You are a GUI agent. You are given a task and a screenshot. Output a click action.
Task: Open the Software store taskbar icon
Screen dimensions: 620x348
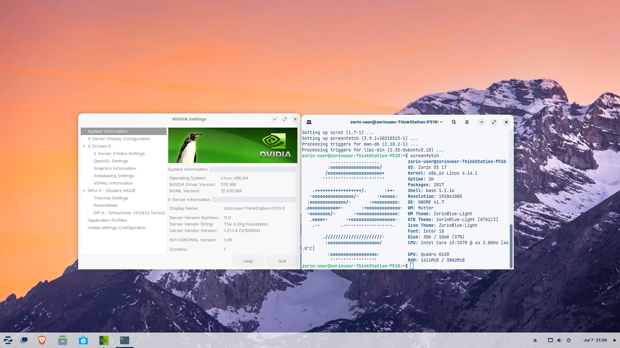pos(83,340)
